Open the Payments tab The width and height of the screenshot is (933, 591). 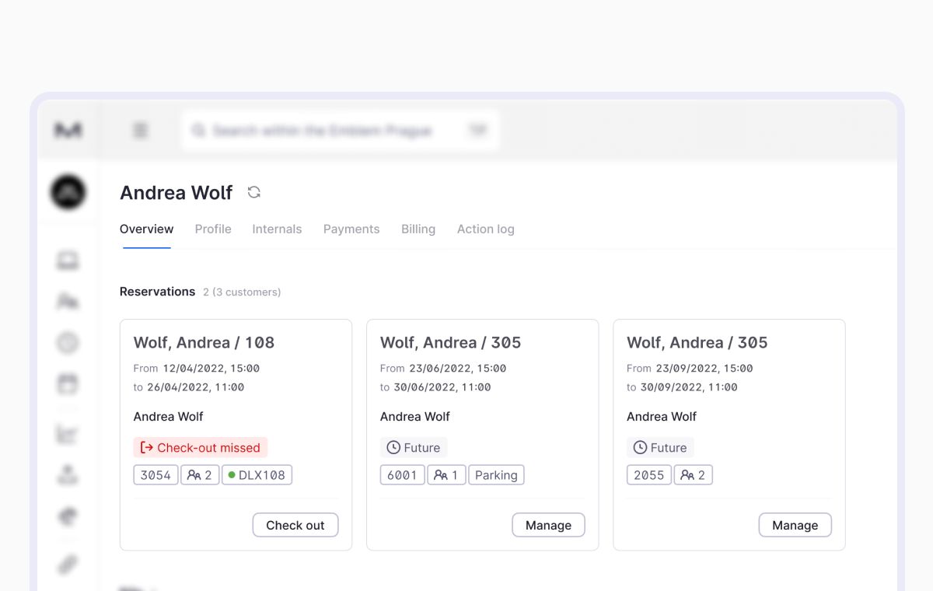pos(351,229)
